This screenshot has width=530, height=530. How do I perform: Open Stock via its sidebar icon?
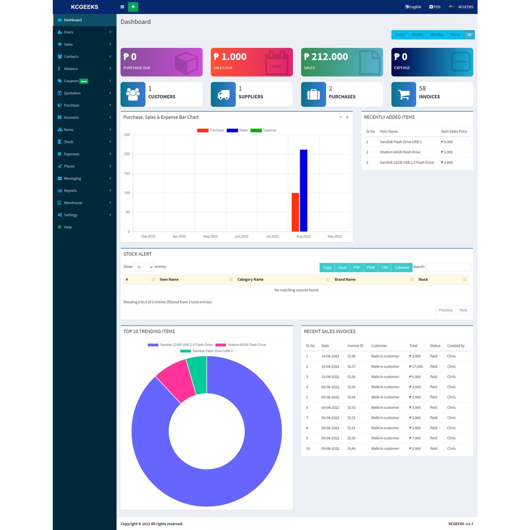[x=61, y=141]
